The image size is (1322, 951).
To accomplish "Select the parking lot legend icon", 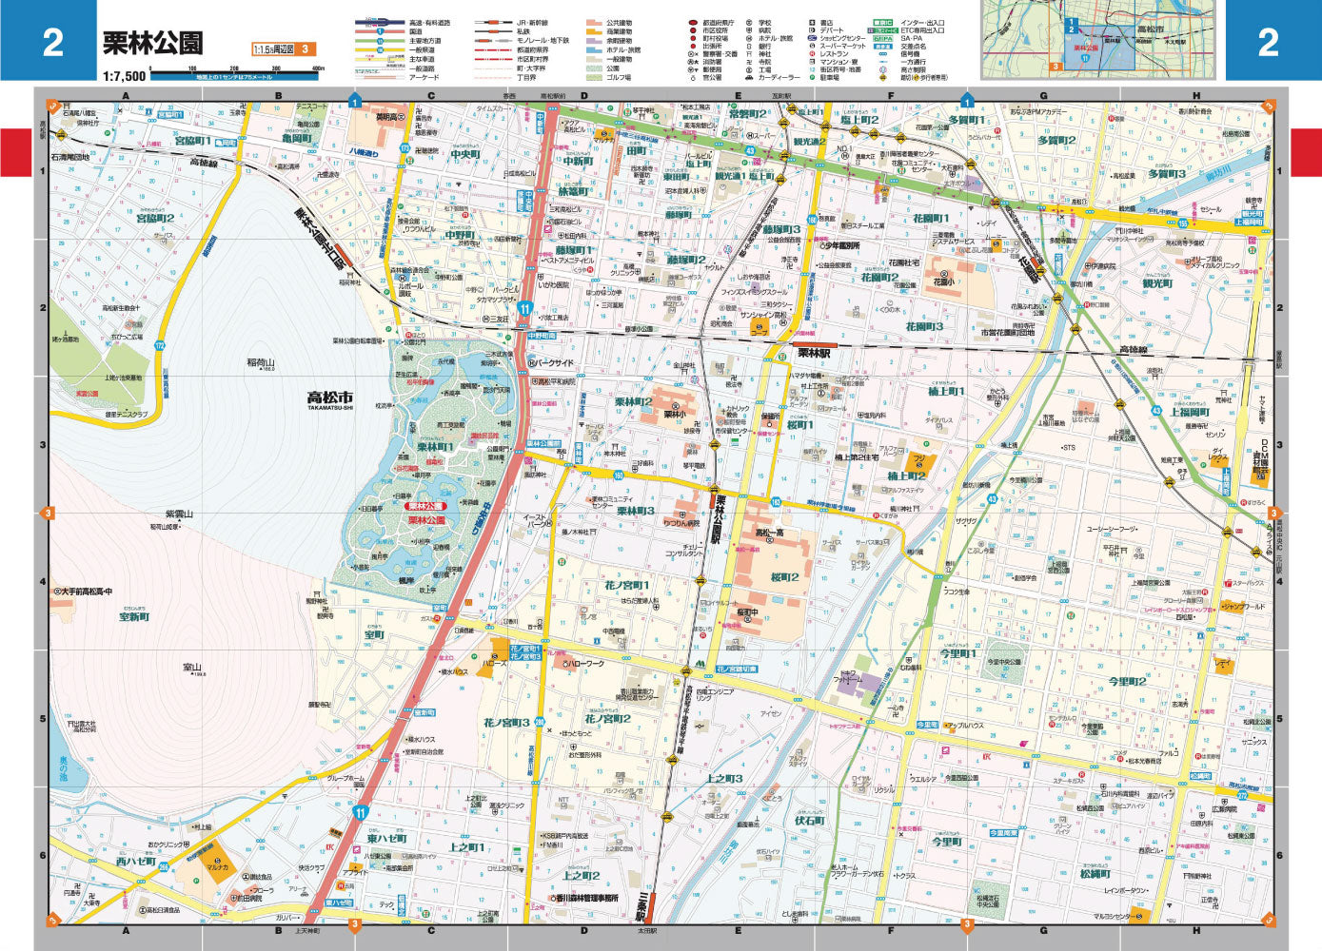I will (812, 77).
